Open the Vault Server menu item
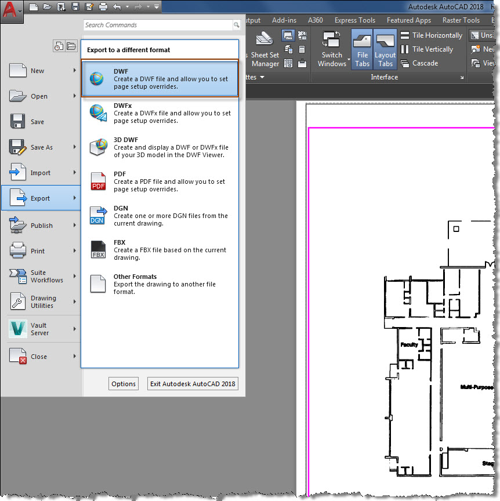Viewport: 500px width, 501px height. pos(41,329)
